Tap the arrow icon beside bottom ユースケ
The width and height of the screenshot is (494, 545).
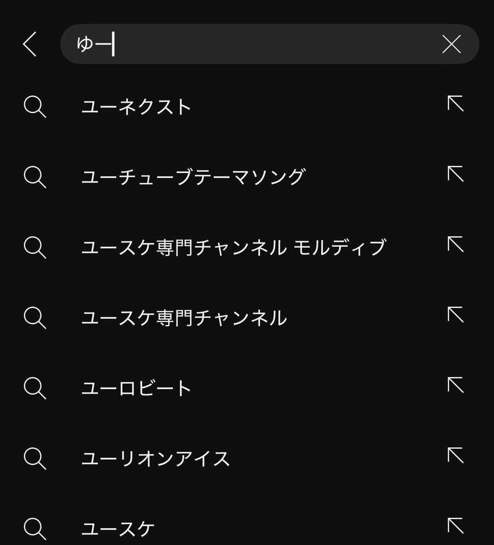point(455,525)
